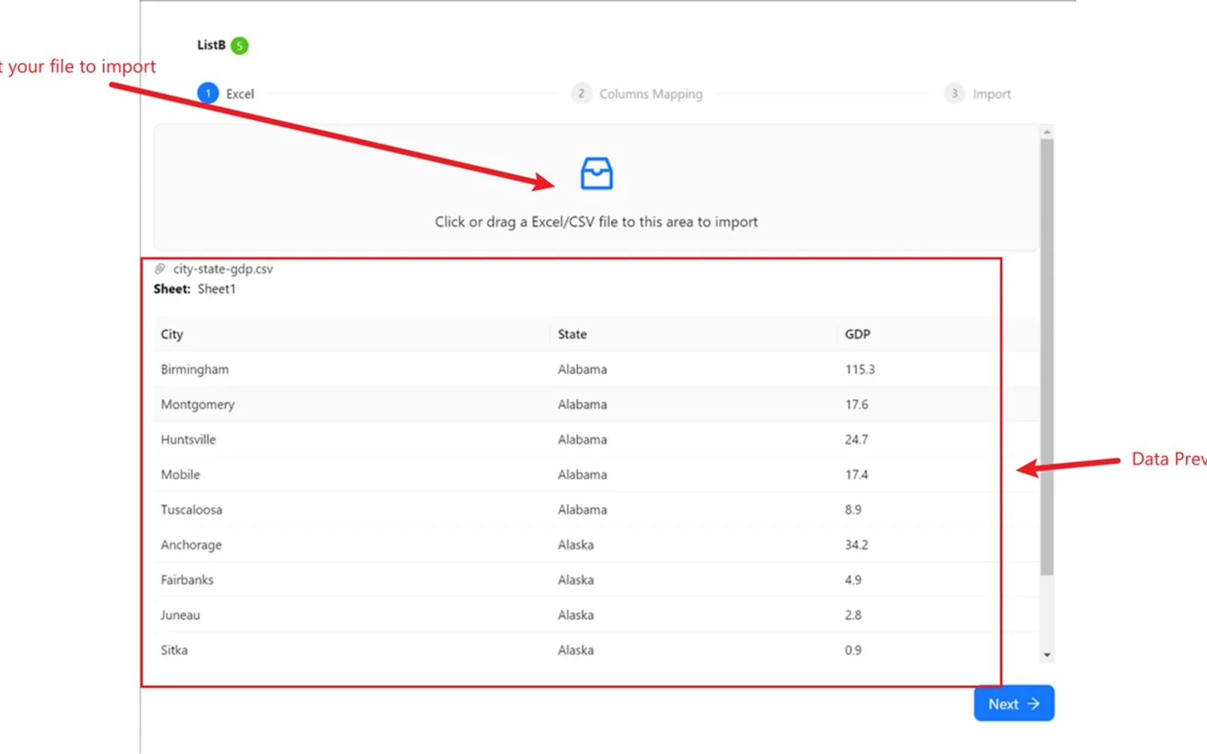Open the Import step label

(991, 94)
